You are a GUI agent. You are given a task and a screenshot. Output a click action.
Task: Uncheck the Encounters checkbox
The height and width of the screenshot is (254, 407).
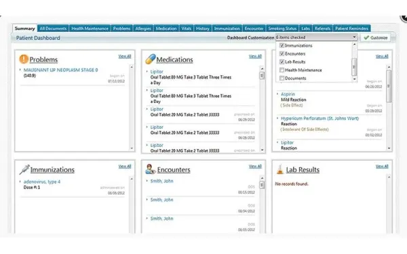(x=282, y=54)
